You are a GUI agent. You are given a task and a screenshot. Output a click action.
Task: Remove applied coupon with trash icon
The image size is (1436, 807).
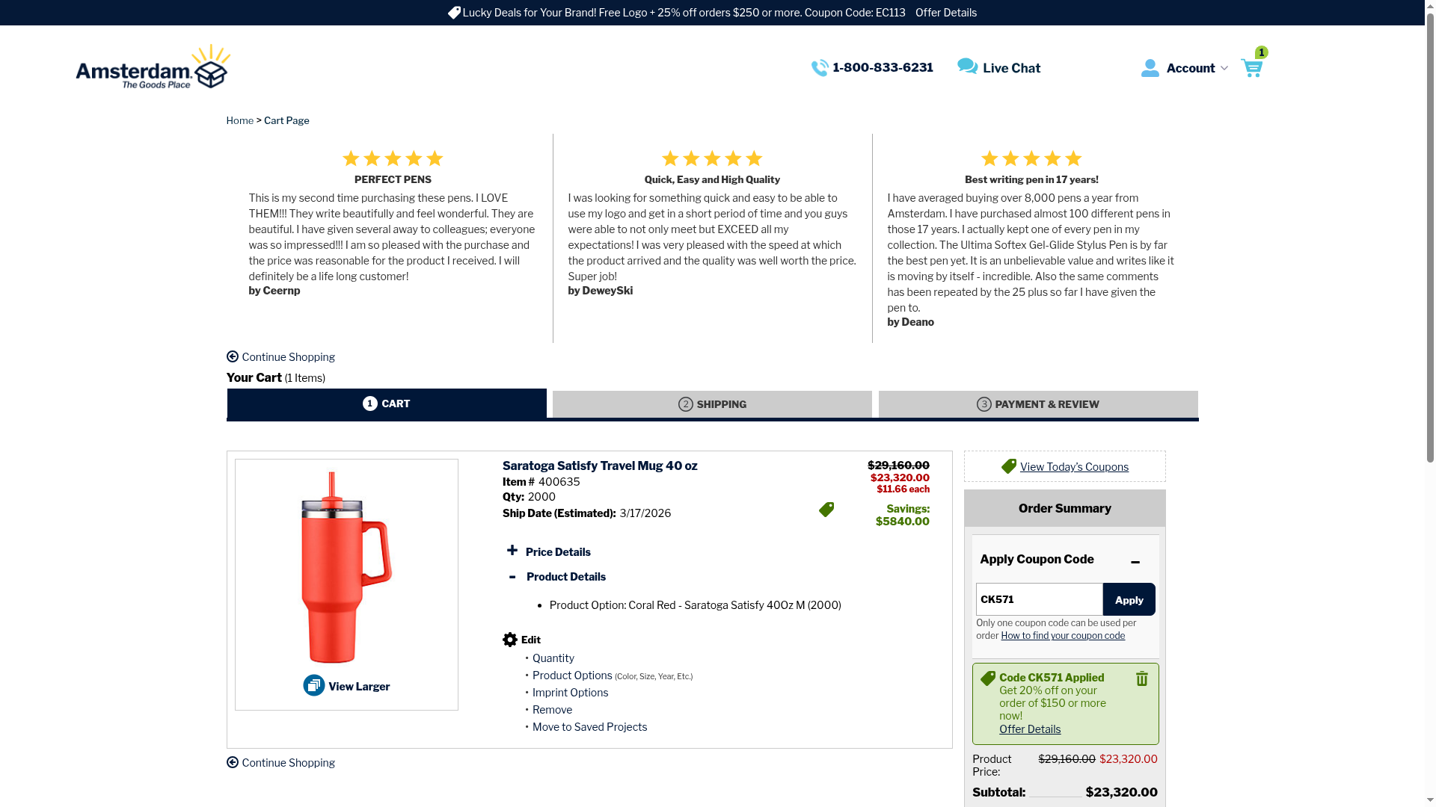tap(1141, 678)
